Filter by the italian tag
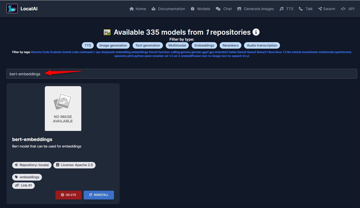Viewport: 360px width, 208px height. coord(233,52)
